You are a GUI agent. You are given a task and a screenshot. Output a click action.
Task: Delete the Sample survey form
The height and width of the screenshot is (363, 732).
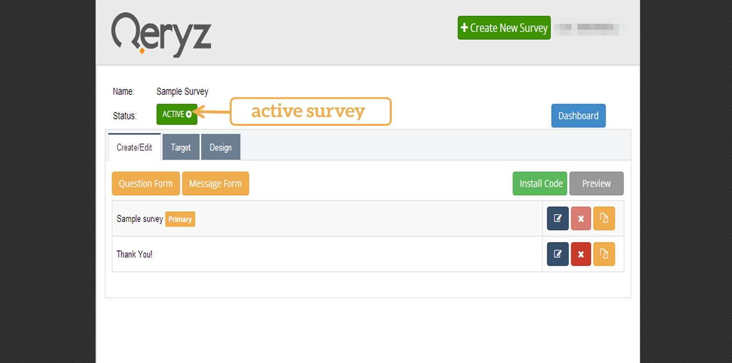coord(581,218)
